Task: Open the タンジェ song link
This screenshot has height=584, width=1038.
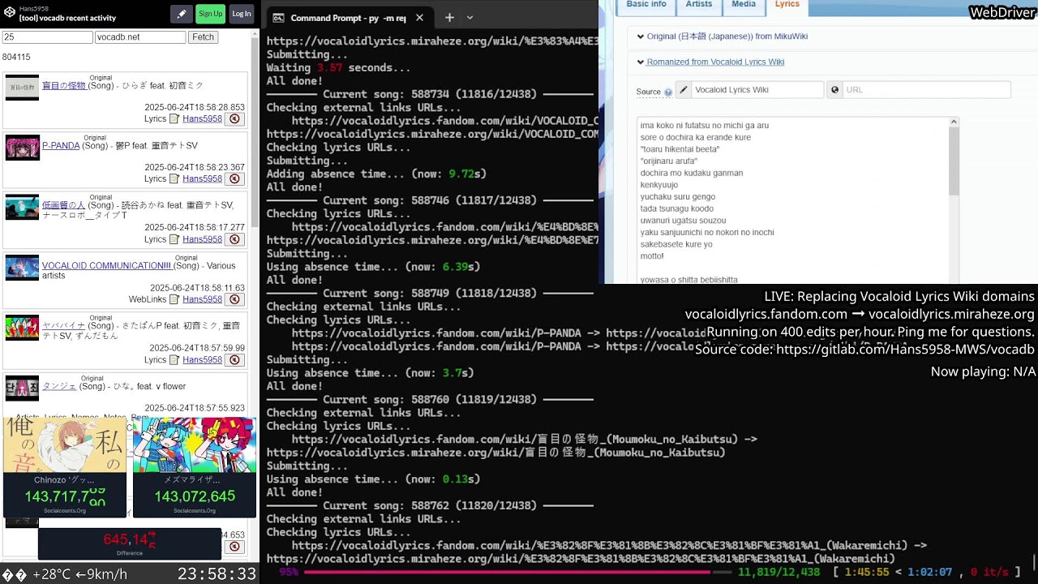Action: point(59,387)
